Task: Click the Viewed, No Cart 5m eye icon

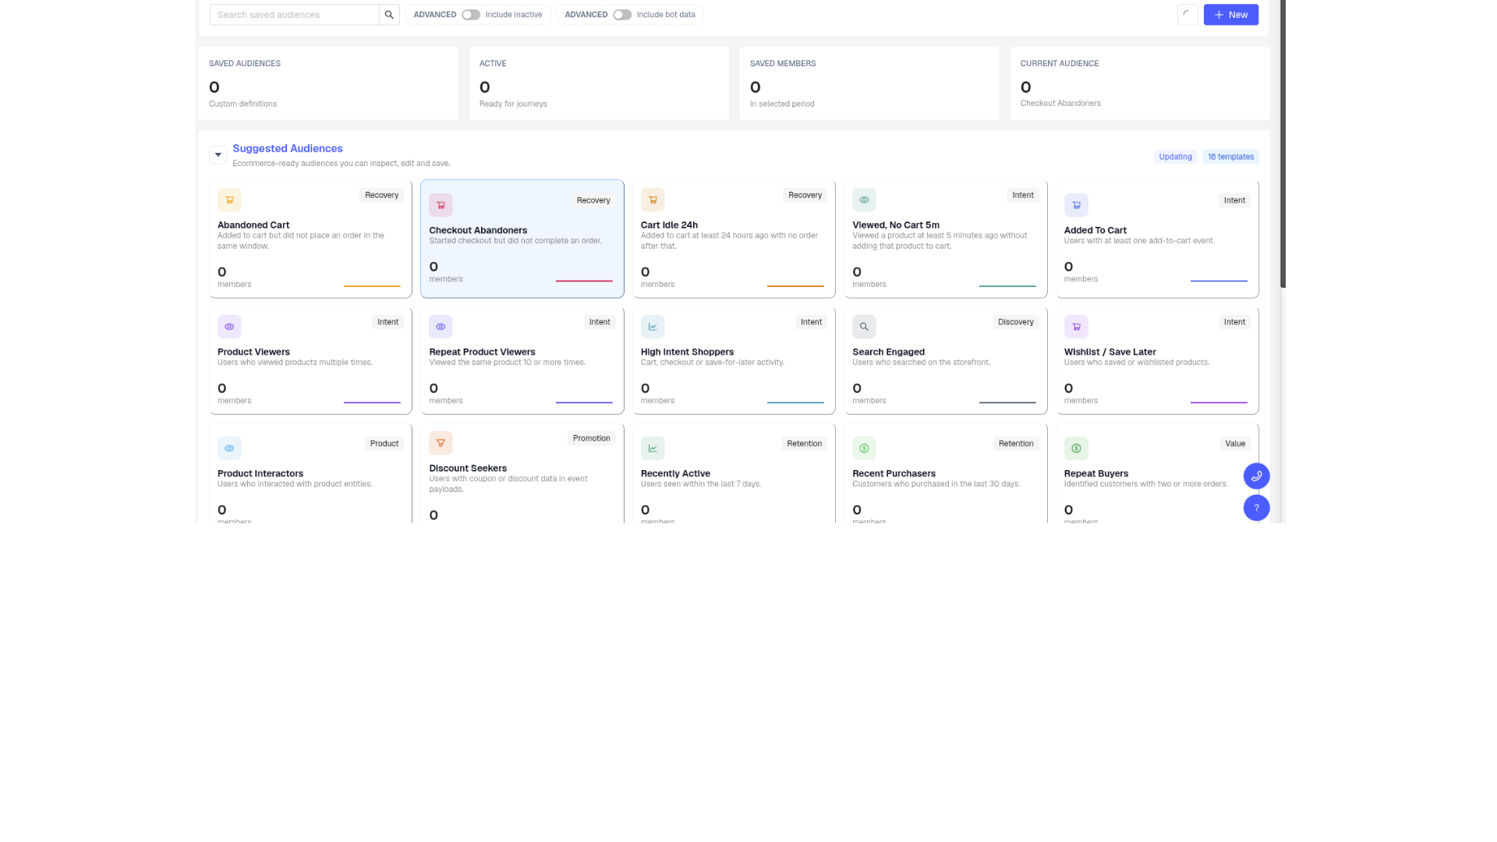Action: (864, 200)
